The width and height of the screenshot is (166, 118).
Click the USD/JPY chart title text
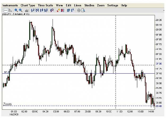16,14
